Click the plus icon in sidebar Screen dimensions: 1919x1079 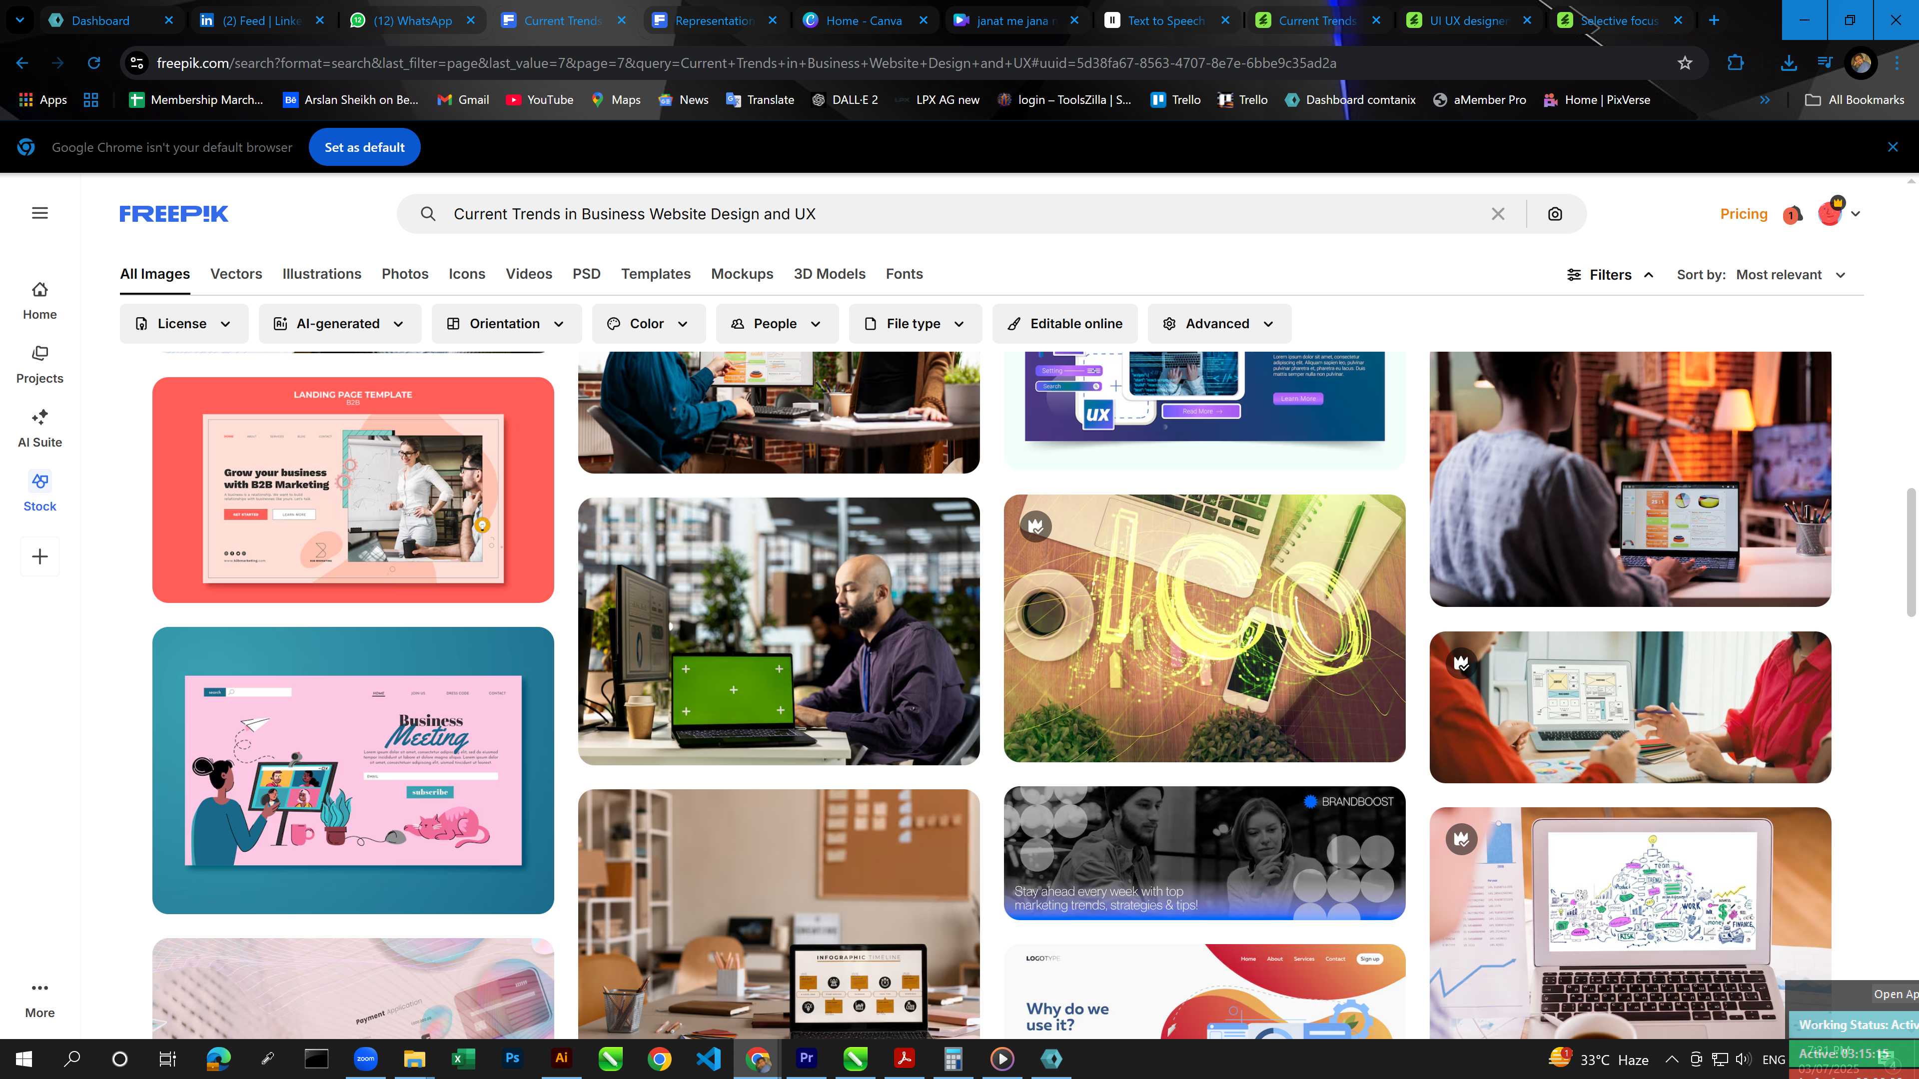pyautogui.click(x=39, y=556)
